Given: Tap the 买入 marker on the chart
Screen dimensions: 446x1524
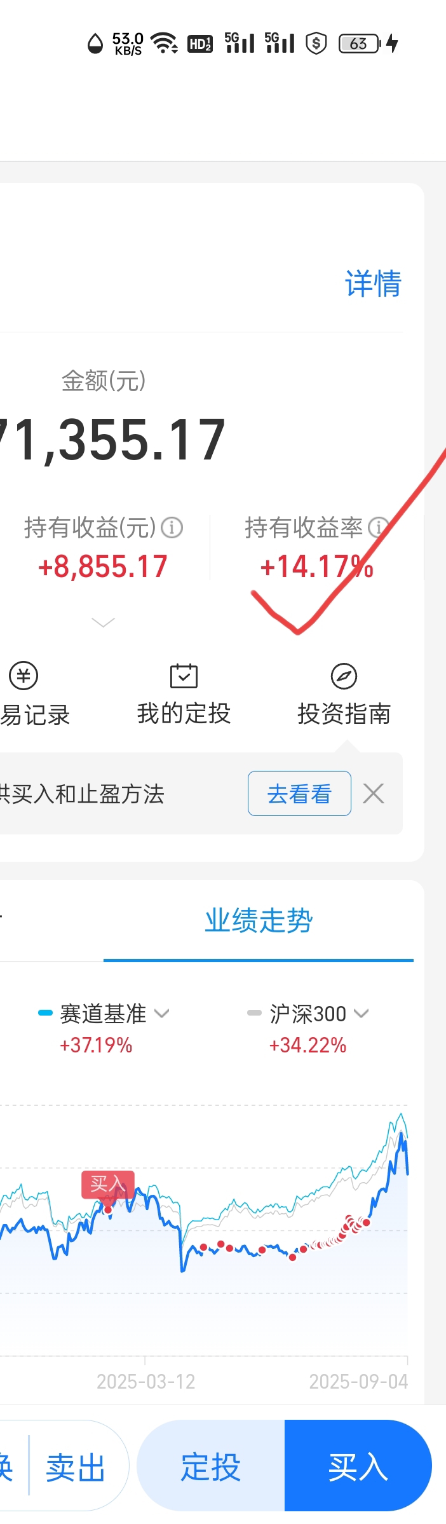Looking at the screenshot, I should point(108,1184).
